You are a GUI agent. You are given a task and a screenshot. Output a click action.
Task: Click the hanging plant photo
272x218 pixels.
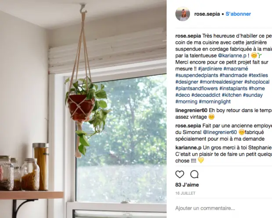click(83, 109)
